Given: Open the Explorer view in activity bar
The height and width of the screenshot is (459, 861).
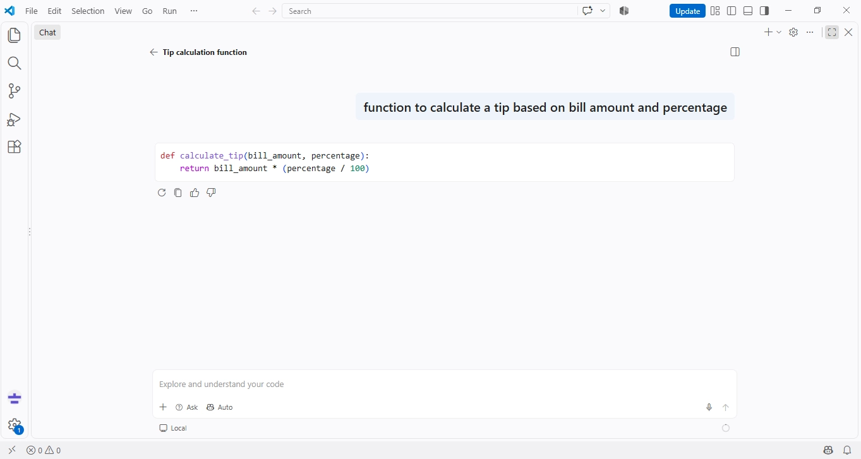Looking at the screenshot, I should pos(14,35).
